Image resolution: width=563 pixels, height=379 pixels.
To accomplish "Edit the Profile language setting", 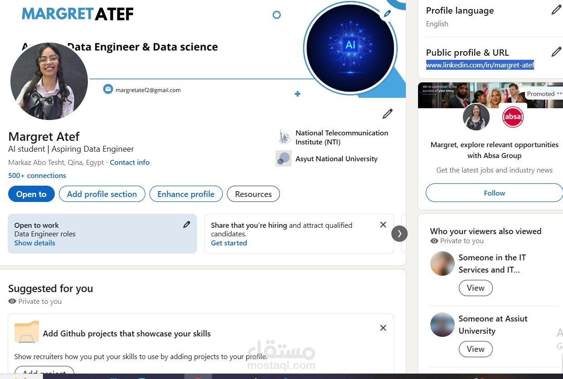I will [x=556, y=10].
